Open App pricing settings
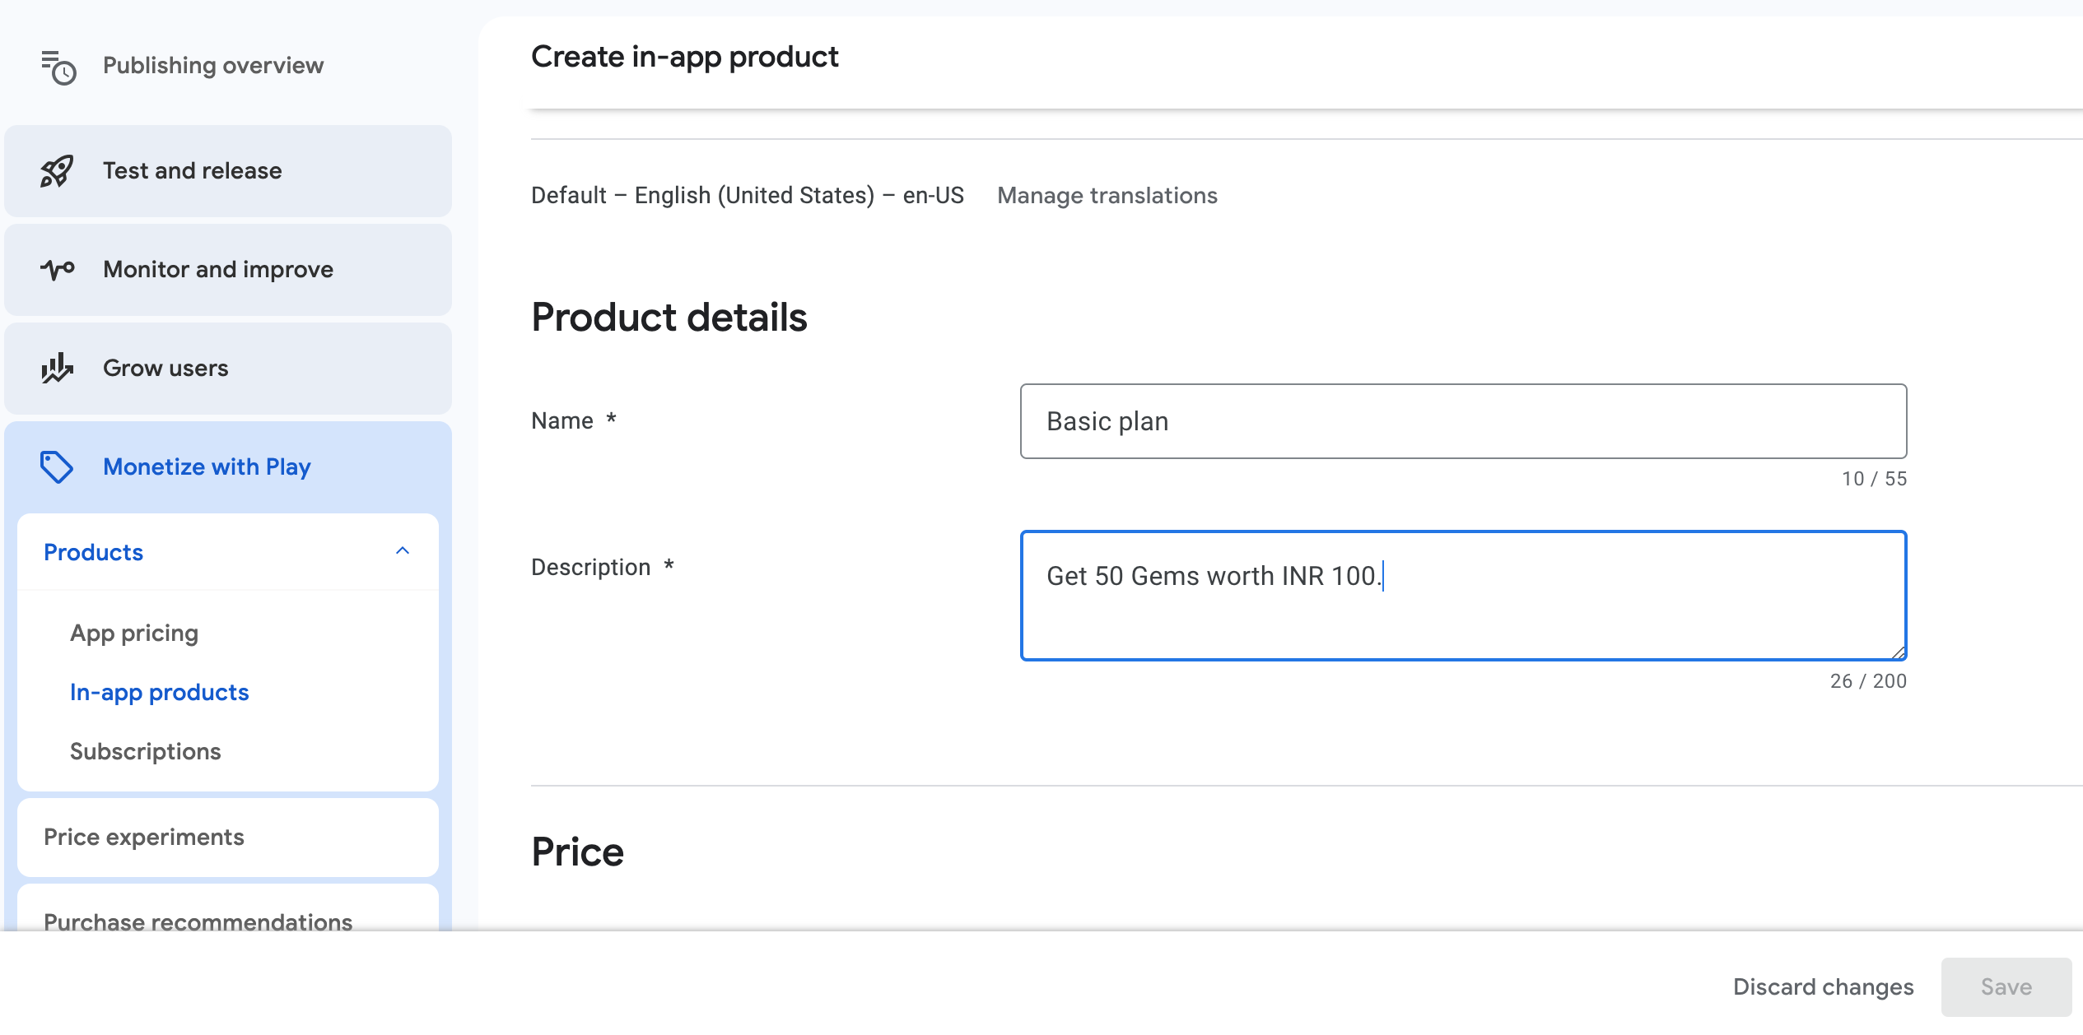Image resolution: width=2083 pixels, height=1035 pixels. [x=134, y=633]
